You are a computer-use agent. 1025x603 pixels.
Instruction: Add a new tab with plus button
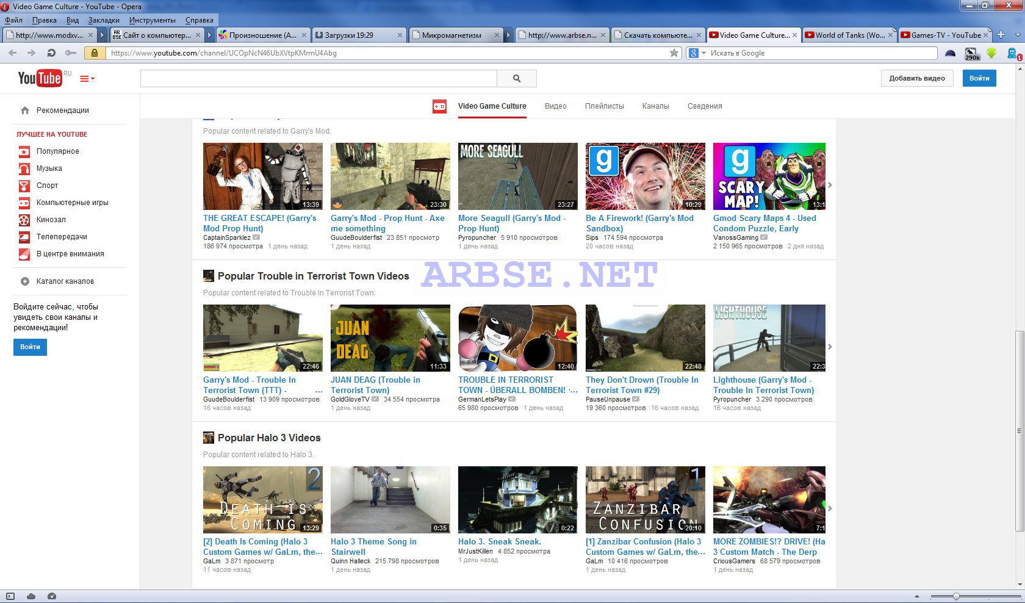(x=1001, y=35)
